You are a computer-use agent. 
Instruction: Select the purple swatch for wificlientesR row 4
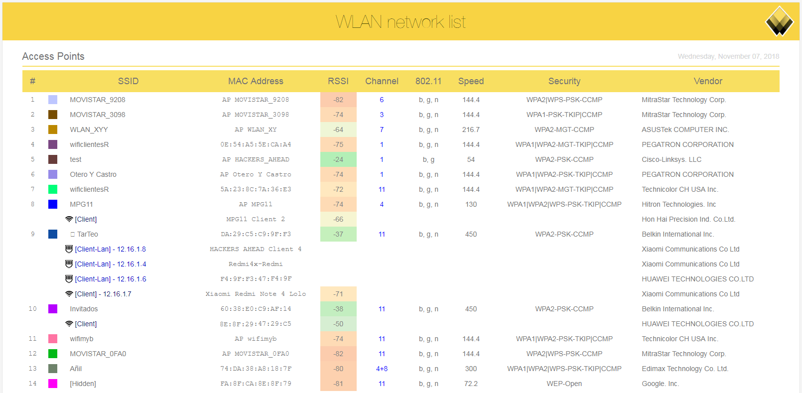(x=53, y=144)
